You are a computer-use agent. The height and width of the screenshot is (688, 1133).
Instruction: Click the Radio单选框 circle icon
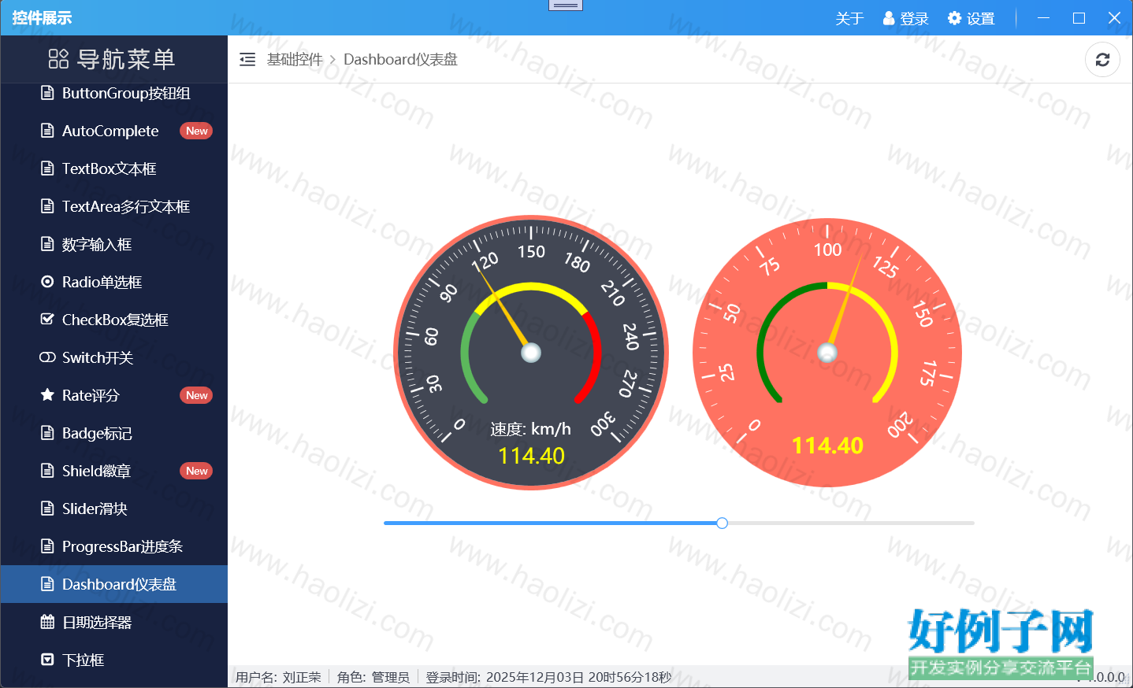[47, 282]
